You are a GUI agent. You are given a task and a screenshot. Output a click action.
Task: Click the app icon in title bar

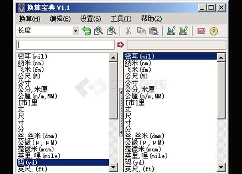click(x=21, y=8)
